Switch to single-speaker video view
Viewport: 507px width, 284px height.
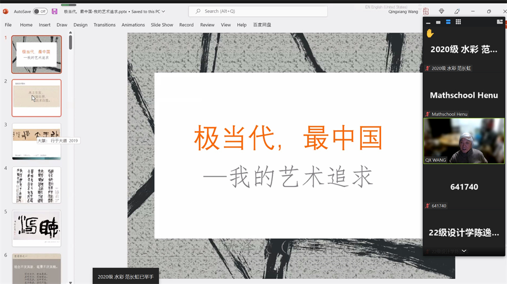click(438, 22)
